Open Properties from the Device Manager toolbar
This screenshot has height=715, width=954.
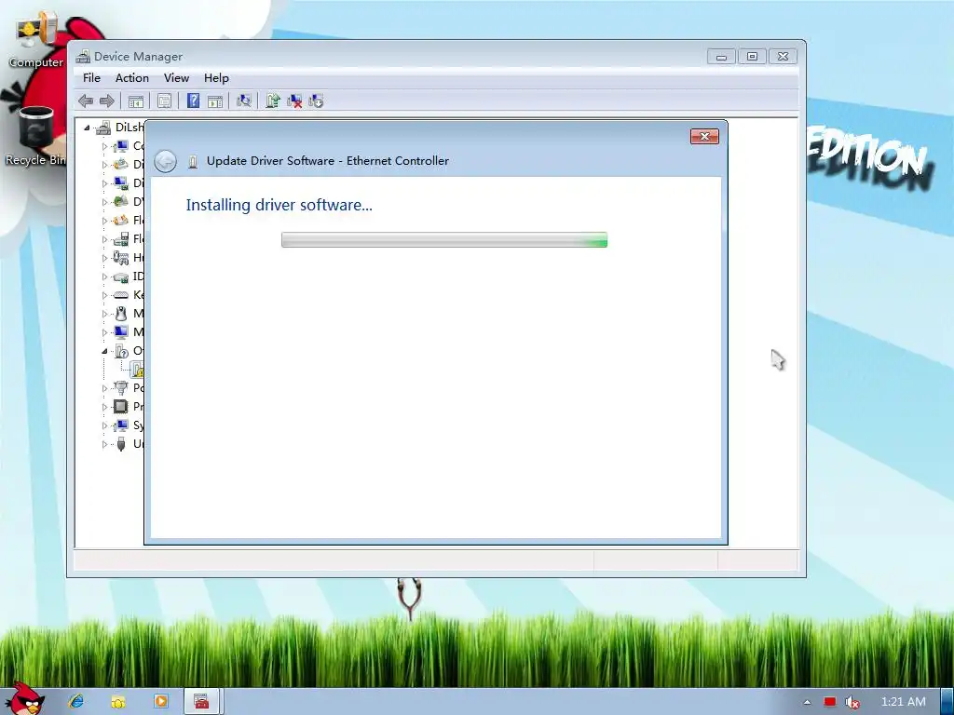[x=164, y=101]
